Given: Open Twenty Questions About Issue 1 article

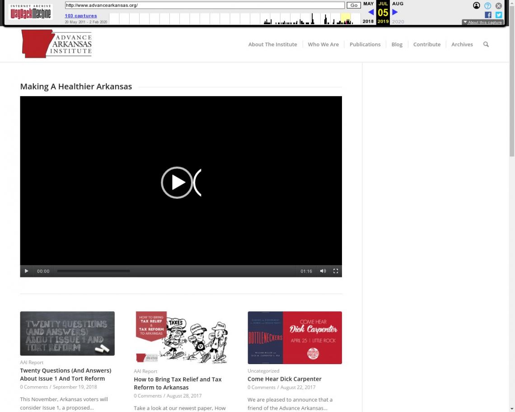Looking at the screenshot, I should (x=66, y=375).
